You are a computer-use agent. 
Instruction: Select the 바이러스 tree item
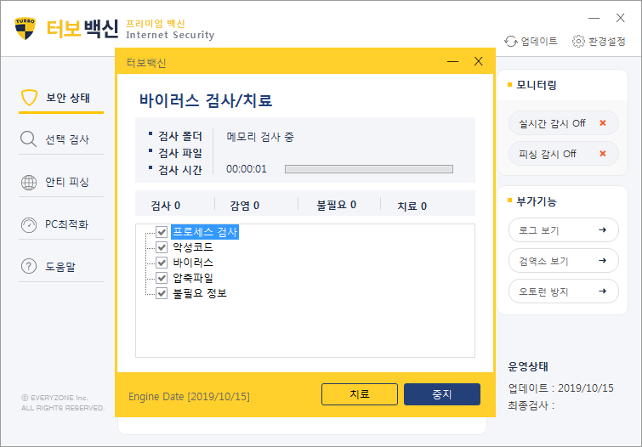(192, 263)
